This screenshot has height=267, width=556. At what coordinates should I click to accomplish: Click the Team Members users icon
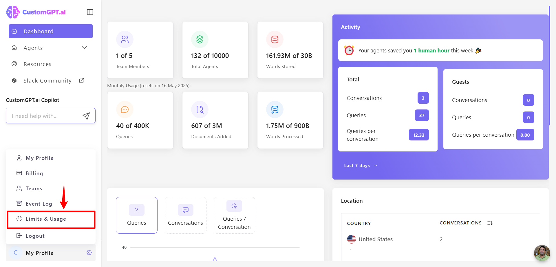(x=125, y=39)
